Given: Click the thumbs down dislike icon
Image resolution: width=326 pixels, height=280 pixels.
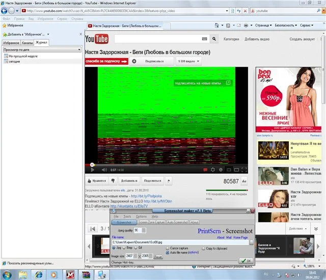Looking at the screenshot, I should (x=113, y=181).
